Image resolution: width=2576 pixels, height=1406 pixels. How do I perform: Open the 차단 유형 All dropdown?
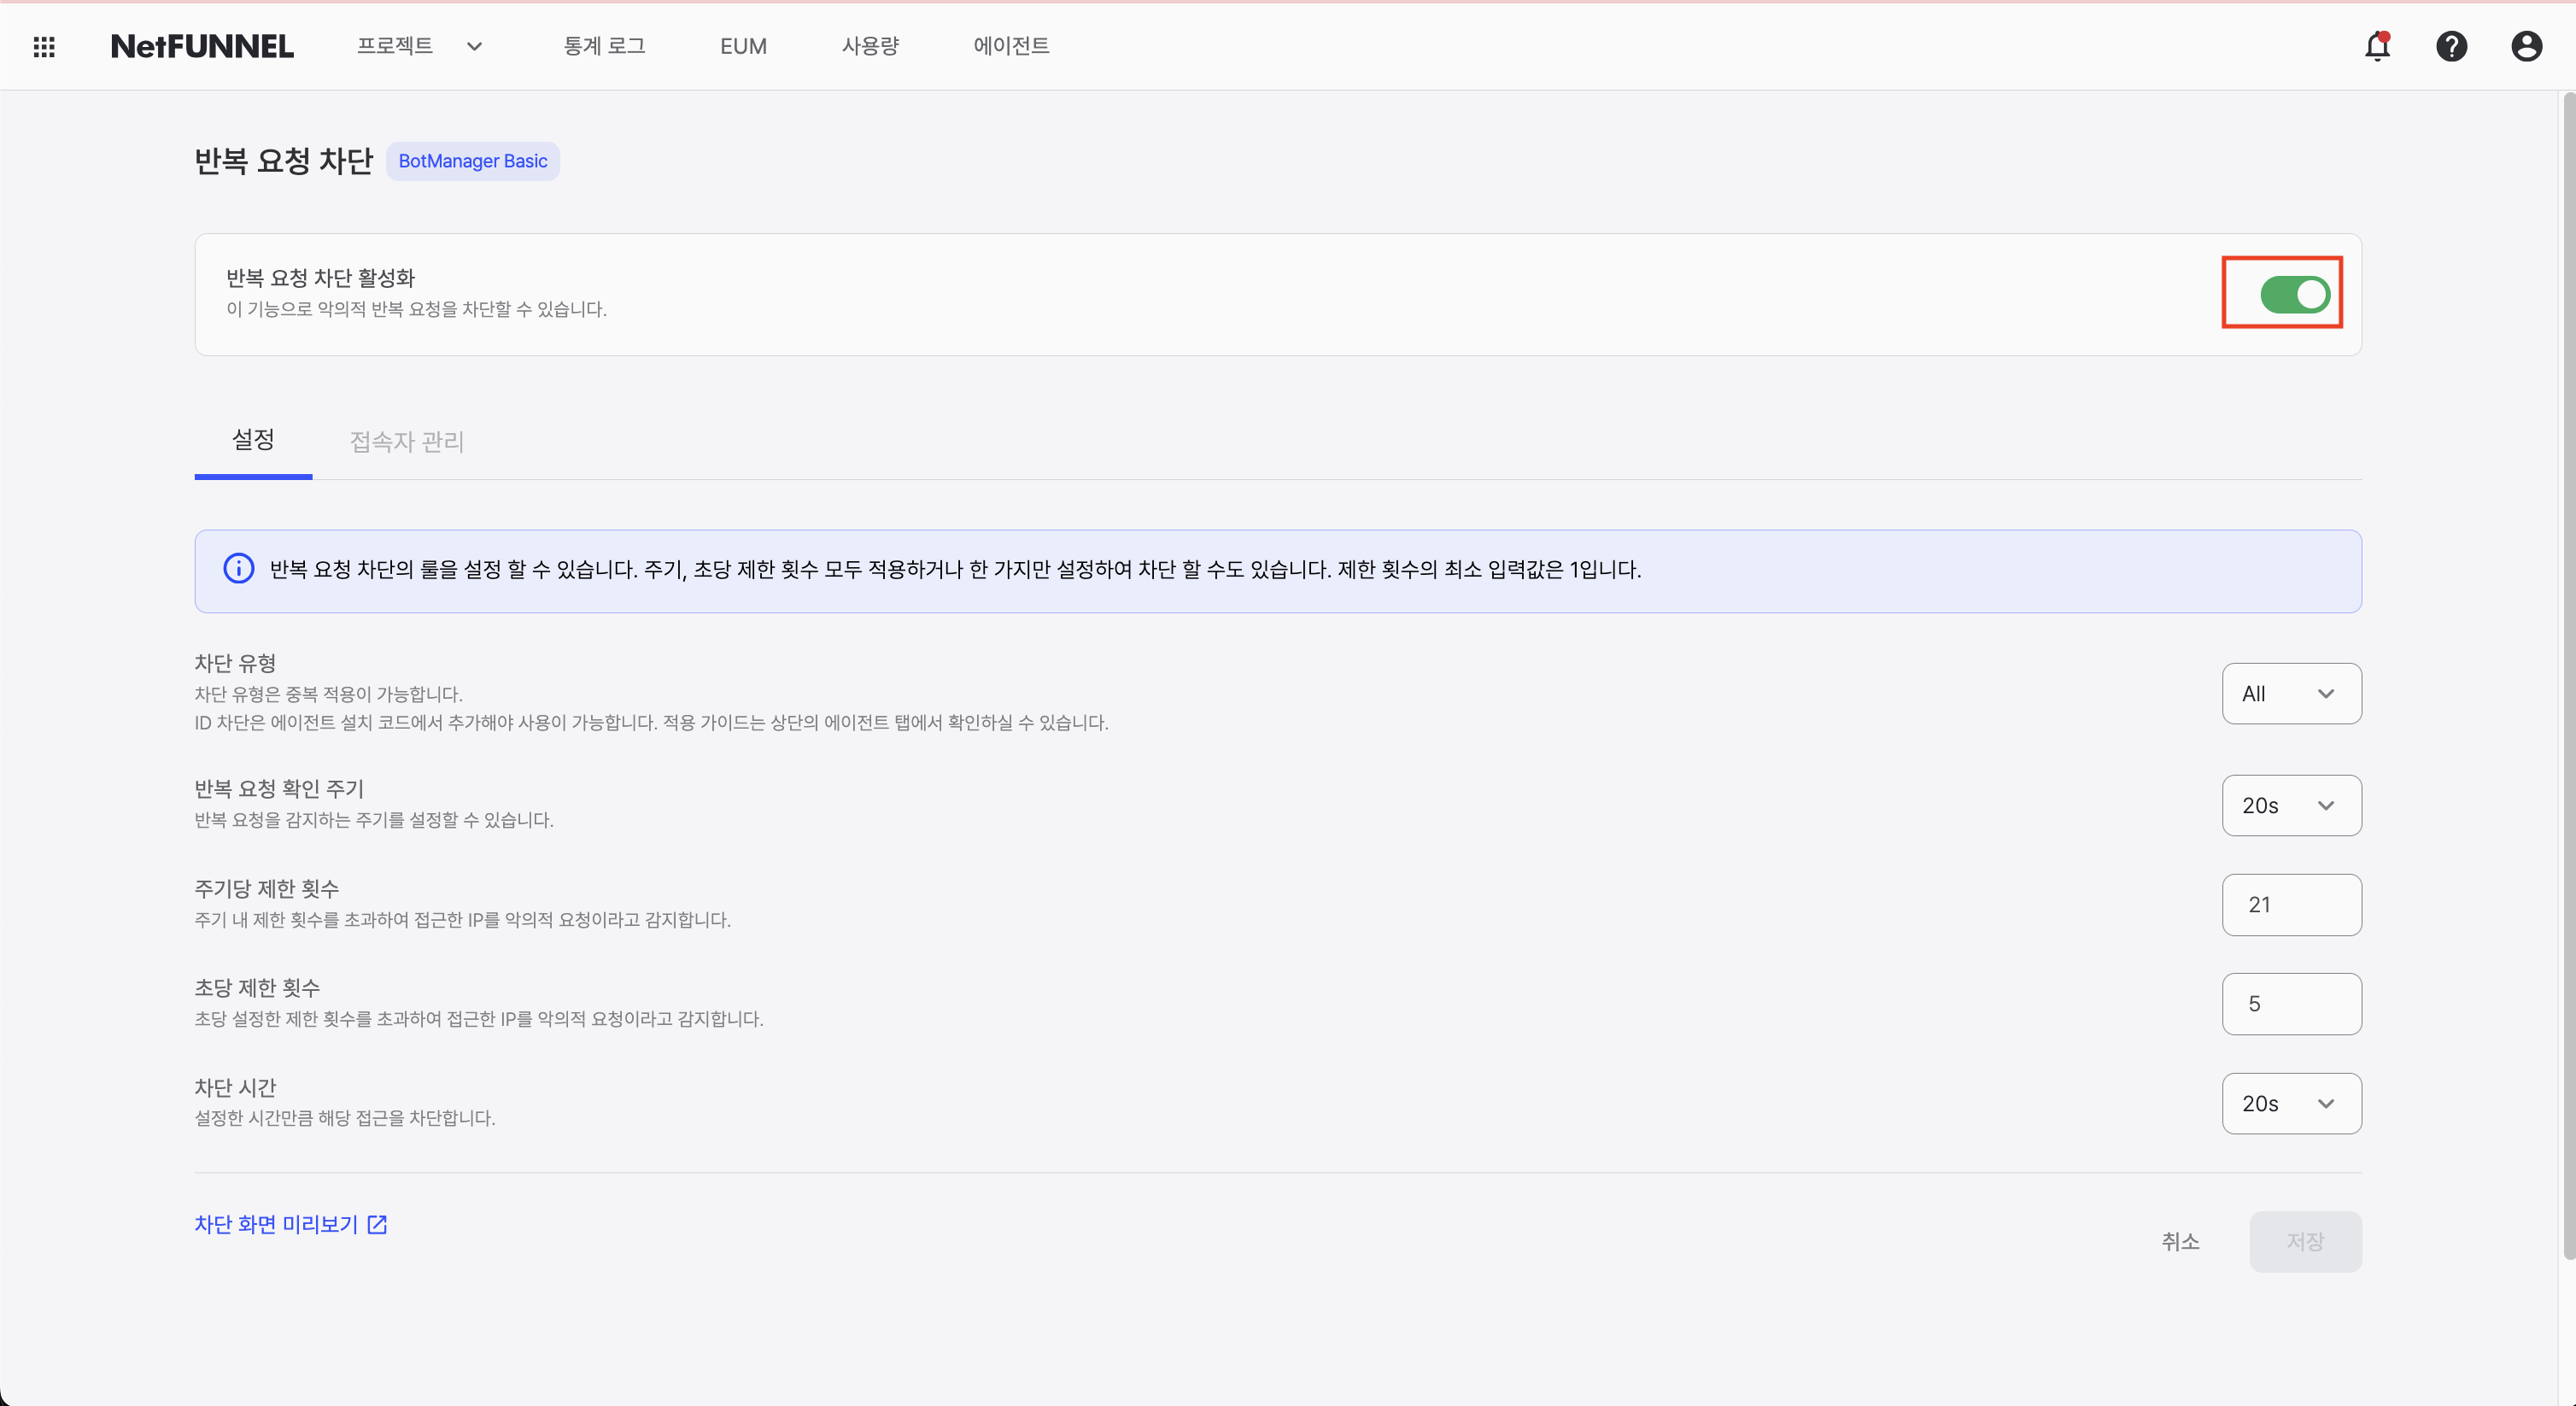(x=2291, y=693)
